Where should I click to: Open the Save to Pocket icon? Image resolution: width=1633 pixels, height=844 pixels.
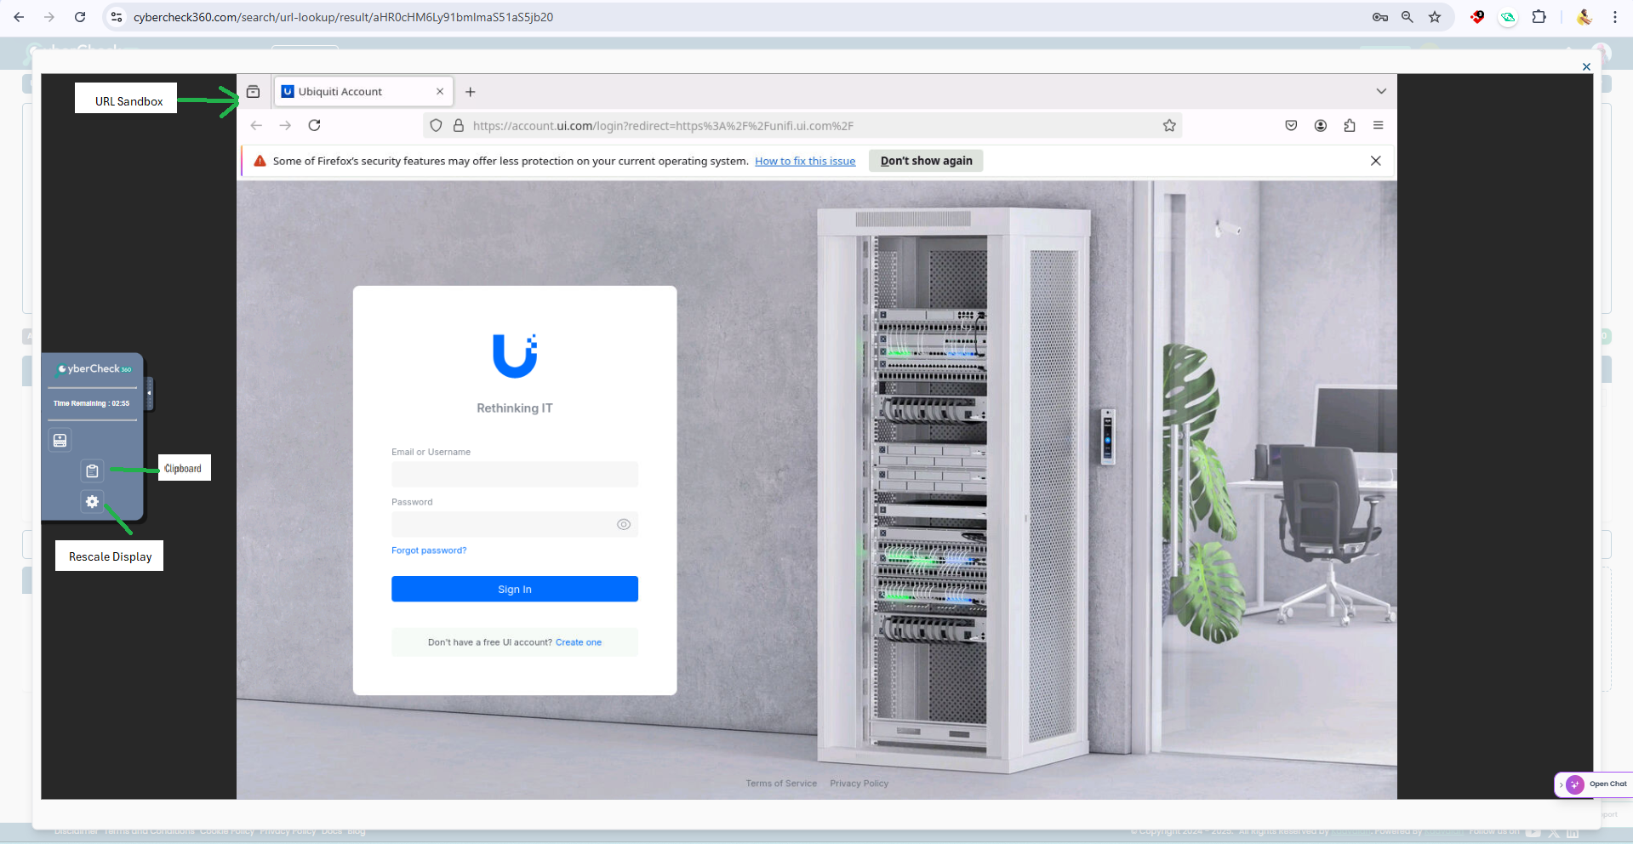[x=1291, y=126]
